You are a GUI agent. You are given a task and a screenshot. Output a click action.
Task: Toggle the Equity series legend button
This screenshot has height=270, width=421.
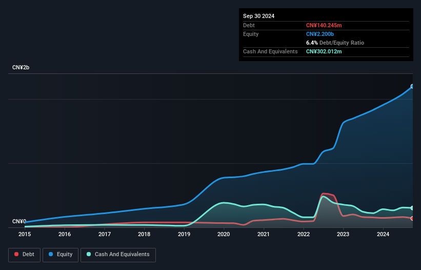click(61, 255)
